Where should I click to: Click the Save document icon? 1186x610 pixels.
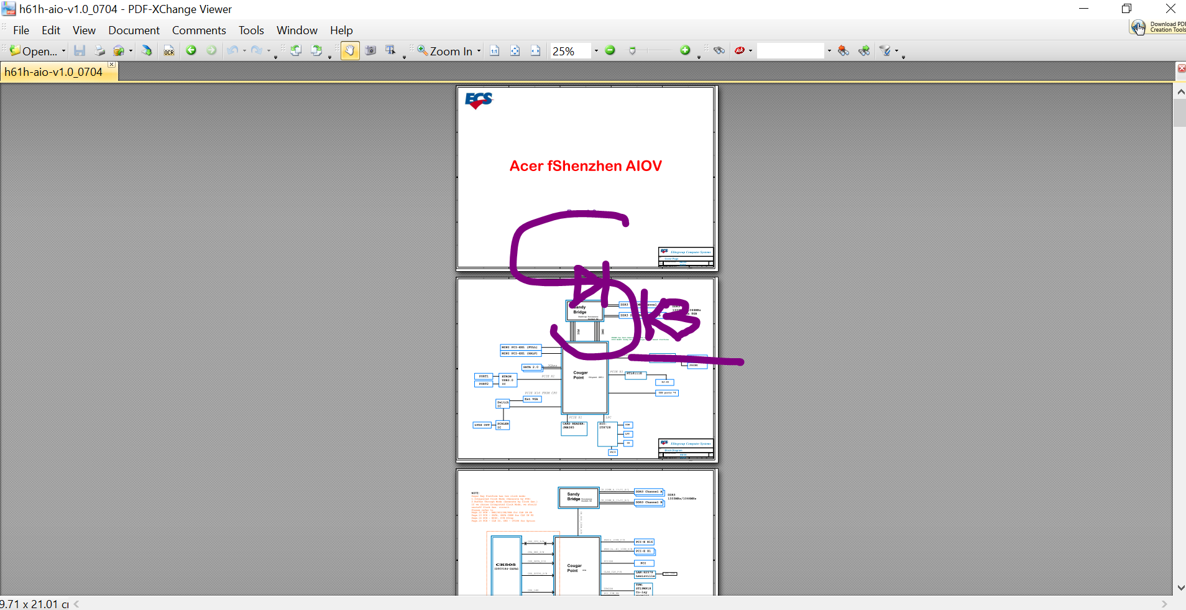click(80, 51)
